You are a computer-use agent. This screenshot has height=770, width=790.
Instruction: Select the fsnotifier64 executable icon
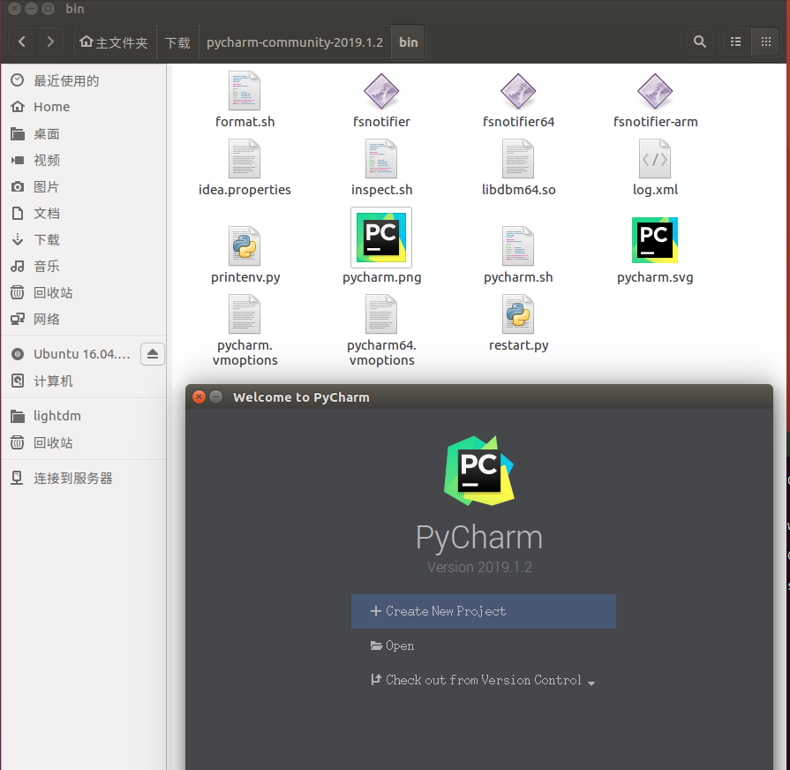518,91
